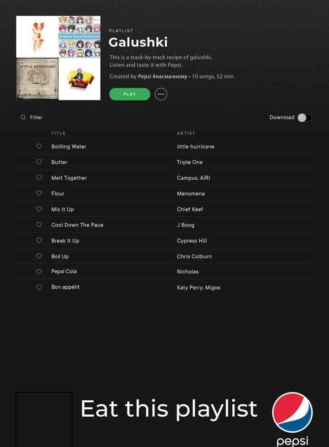This screenshot has width=329, height=447.
Task: Like the song Boilling Water
Action: coord(39,146)
